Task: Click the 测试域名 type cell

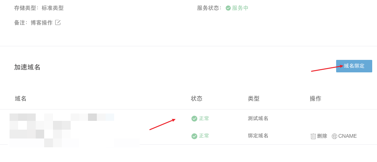Action: [x=258, y=118]
